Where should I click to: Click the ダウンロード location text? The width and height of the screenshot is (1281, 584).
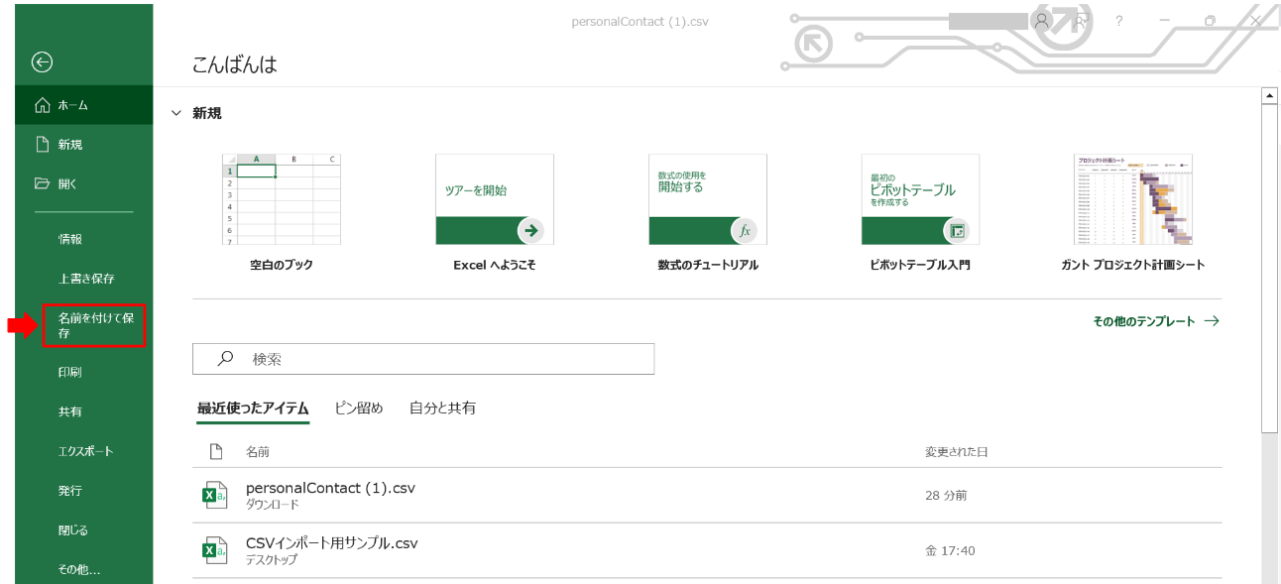[x=273, y=505]
